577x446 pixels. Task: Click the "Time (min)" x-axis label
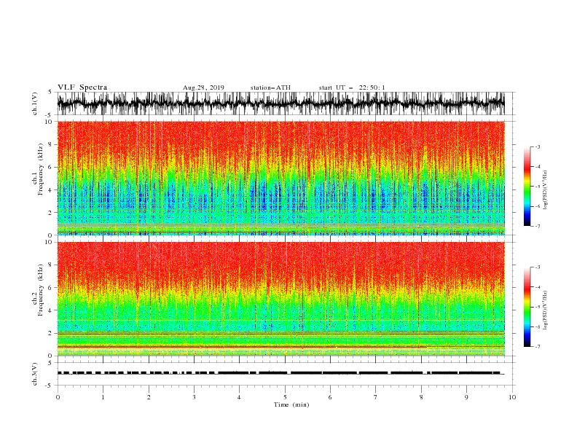pos(291,404)
